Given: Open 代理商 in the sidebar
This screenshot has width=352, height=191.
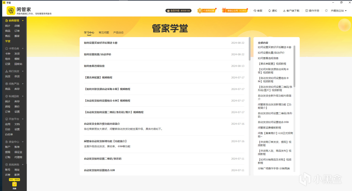Looking at the screenshot, I should click(18, 157).
